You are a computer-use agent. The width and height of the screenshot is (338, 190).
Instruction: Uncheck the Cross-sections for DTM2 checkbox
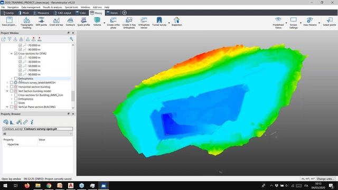pyautogui.click(x=16, y=53)
